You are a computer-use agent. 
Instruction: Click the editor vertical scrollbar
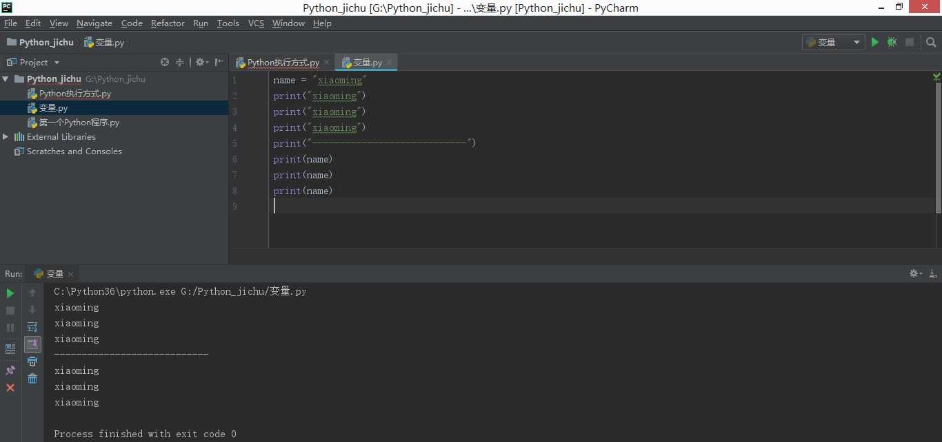[938, 148]
